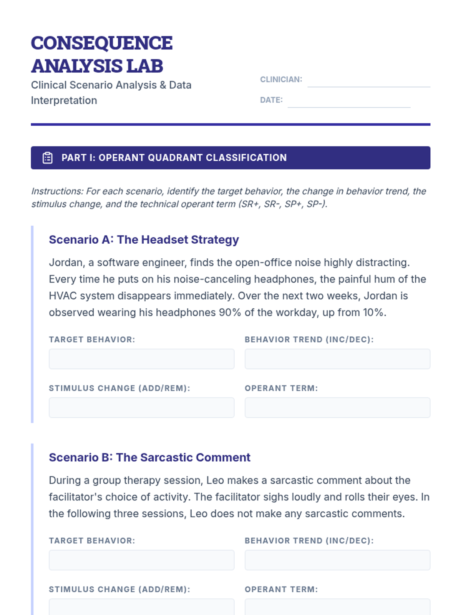Click Scenario B Target Behavior field
Screen dimensions: 461x615
tap(141, 560)
